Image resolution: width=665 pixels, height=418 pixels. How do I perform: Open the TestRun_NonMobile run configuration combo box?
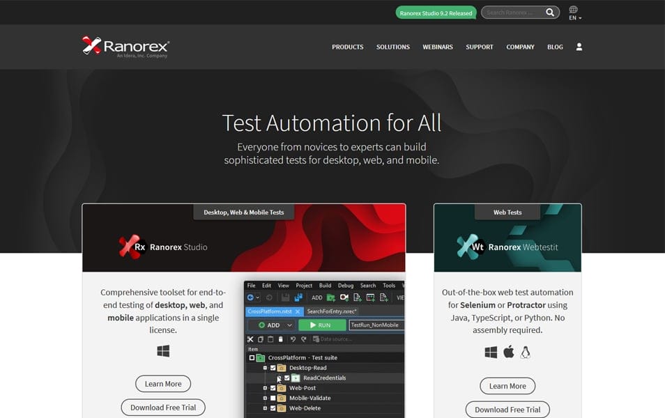point(376,325)
